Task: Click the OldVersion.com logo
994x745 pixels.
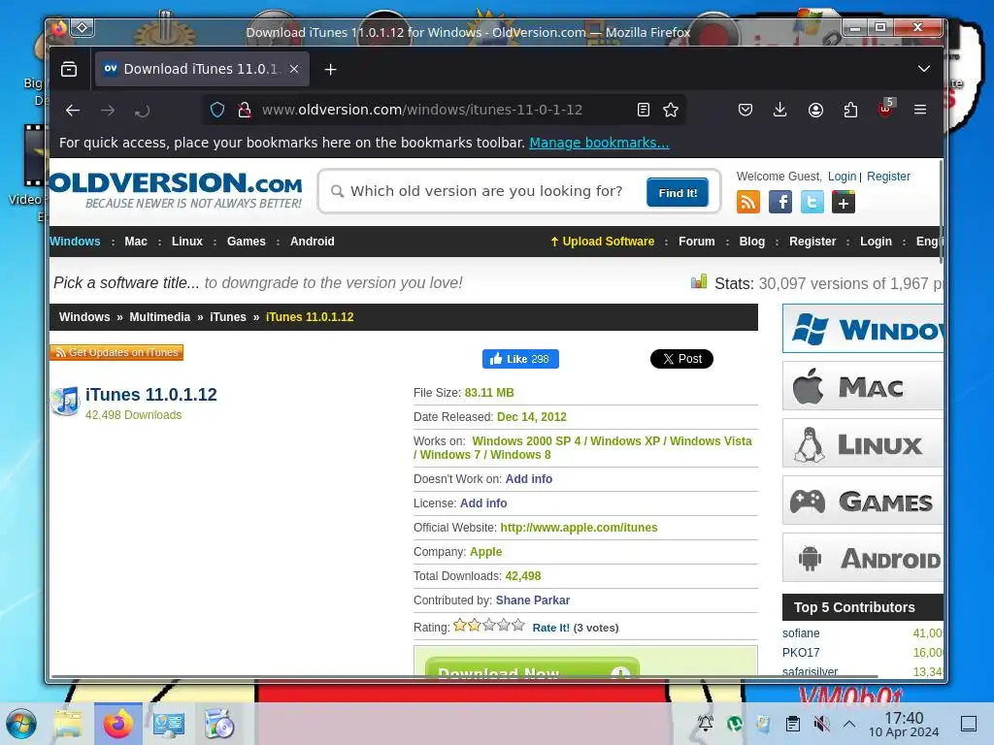Action: pyautogui.click(x=176, y=189)
